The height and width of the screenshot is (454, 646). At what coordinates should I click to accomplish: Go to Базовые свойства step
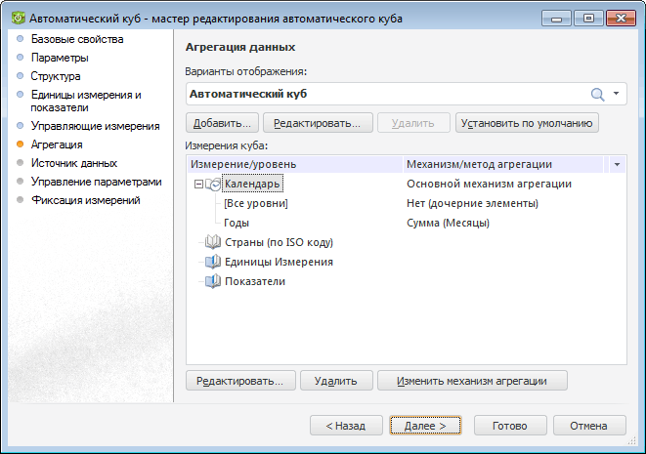click(x=77, y=40)
